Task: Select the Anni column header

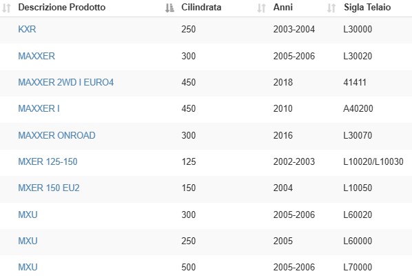Action: point(282,8)
